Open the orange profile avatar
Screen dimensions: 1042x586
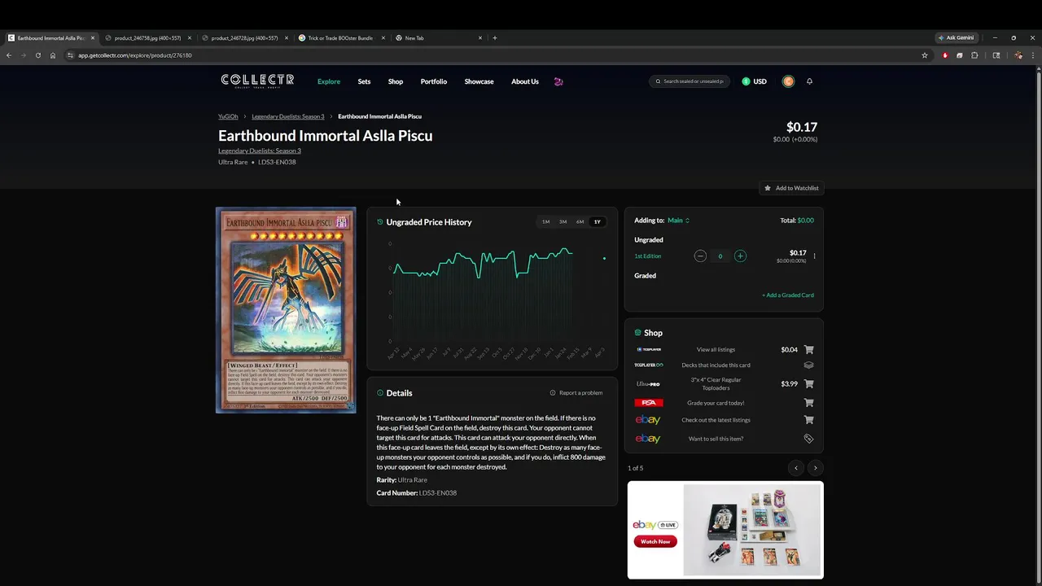[x=788, y=81]
